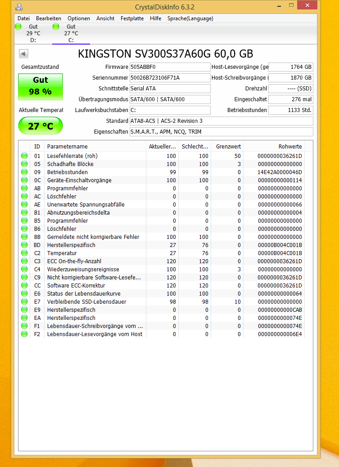The height and width of the screenshot is (467, 339).
Task: Click the previous disk arrow button
Action: (23, 54)
